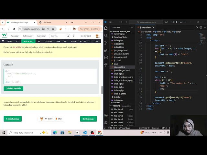Go back in VS Code navigation
Viewport: 207px width, 155px height.
click(x=122, y=22)
